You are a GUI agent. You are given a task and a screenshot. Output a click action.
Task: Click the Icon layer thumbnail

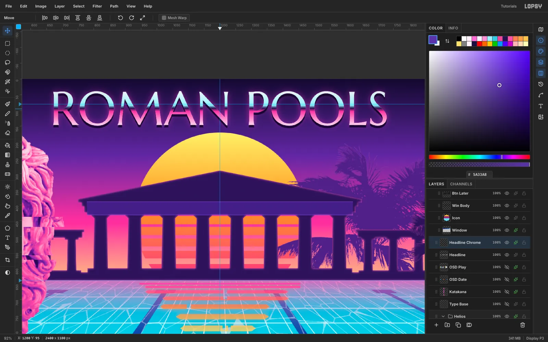tap(447, 218)
